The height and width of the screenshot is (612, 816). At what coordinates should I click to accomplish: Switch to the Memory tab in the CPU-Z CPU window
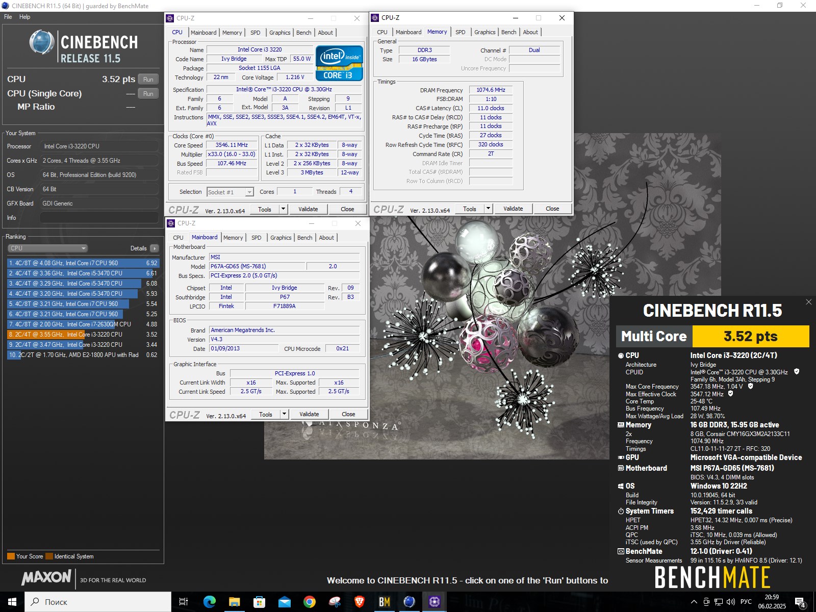coord(232,33)
